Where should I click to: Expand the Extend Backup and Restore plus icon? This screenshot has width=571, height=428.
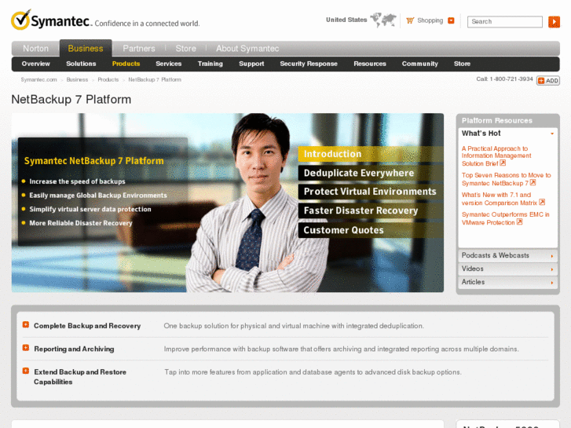coord(25,371)
